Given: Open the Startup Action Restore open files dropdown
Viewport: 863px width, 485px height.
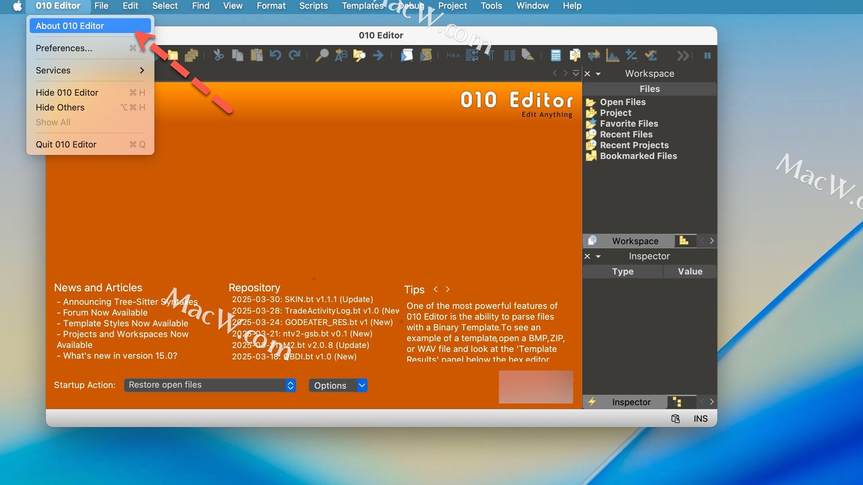Looking at the screenshot, I should pyautogui.click(x=210, y=385).
